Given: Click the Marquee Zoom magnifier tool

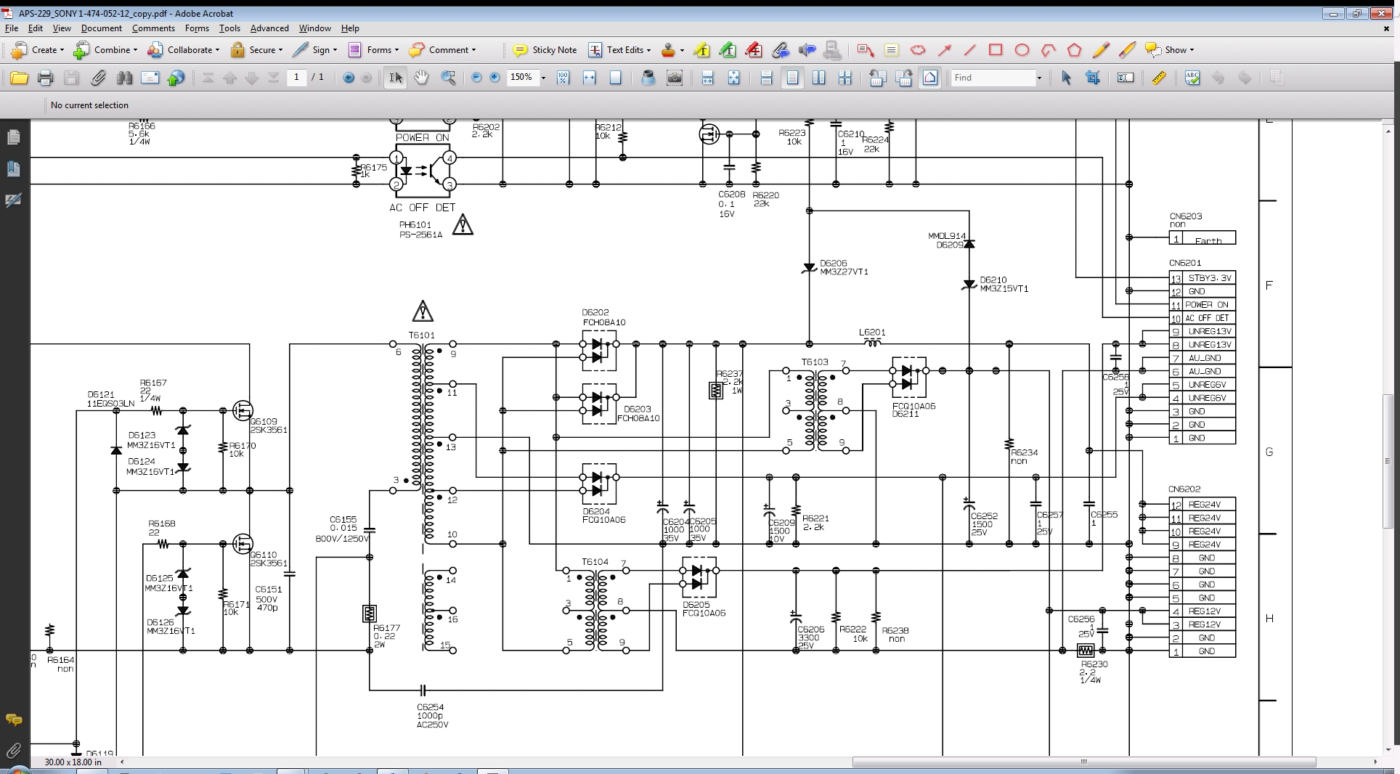Looking at the screenshot, I should (448, 78).
